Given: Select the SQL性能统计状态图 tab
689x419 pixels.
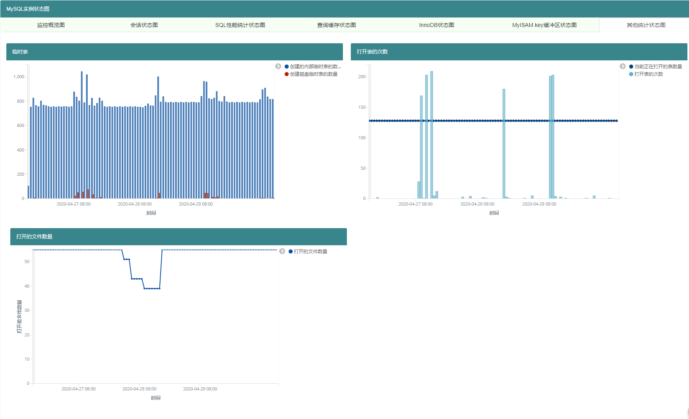Looking at the screenshot, I should (x=240, y=25).
